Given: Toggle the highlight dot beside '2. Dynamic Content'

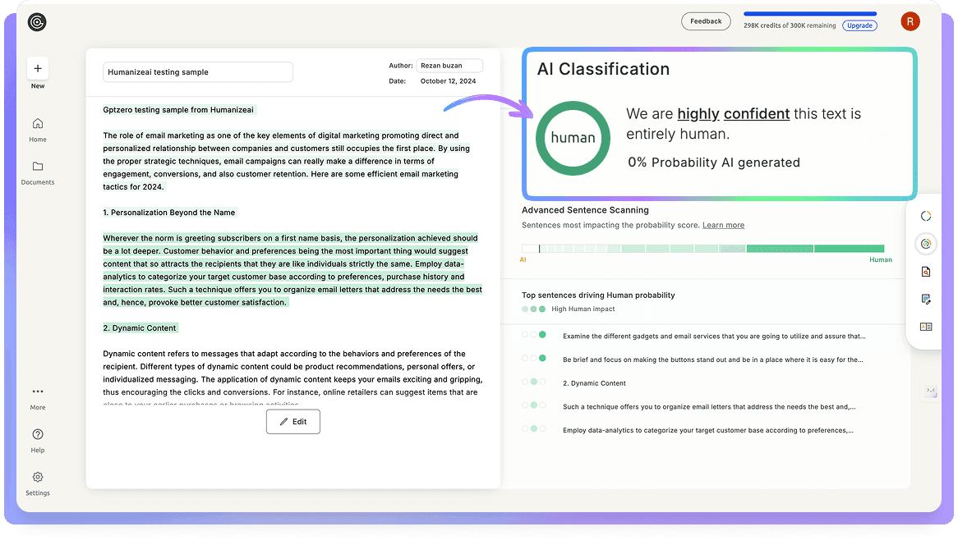Looking at the screenshot, I should pos(535,381).
